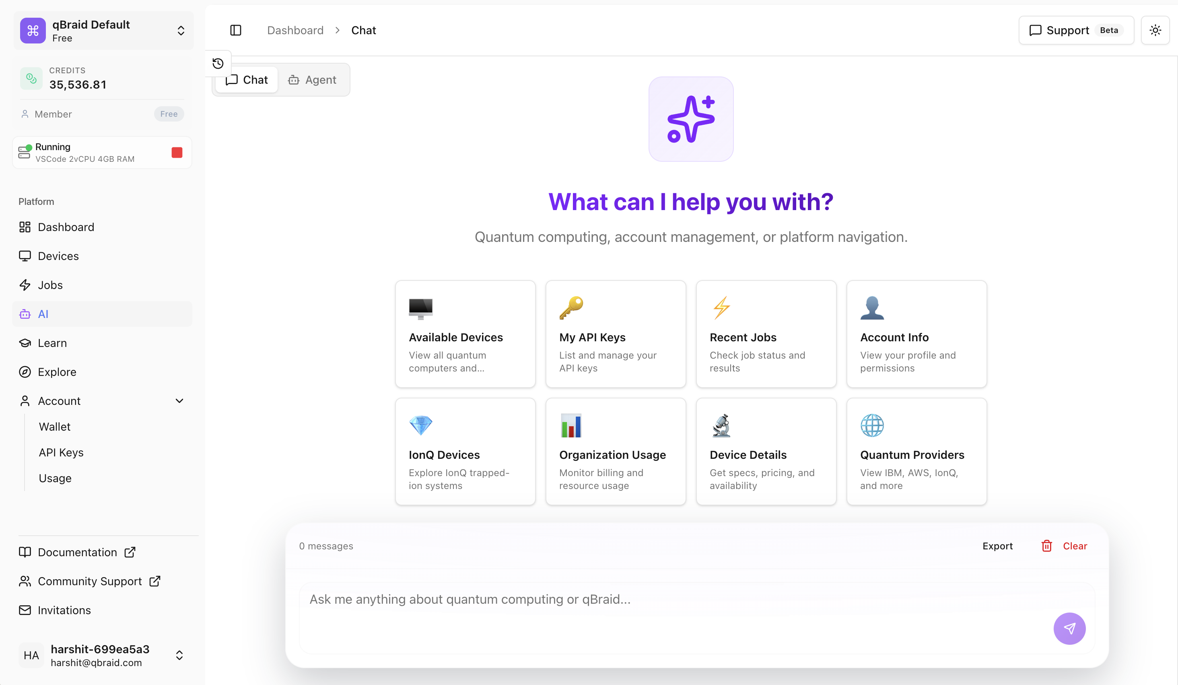Expand the qBraid Default workspace selector
Screen dimensions: 1178x685
tap(180, 30)
